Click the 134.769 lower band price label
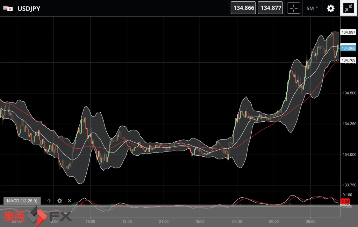 (x=348, y=60)
